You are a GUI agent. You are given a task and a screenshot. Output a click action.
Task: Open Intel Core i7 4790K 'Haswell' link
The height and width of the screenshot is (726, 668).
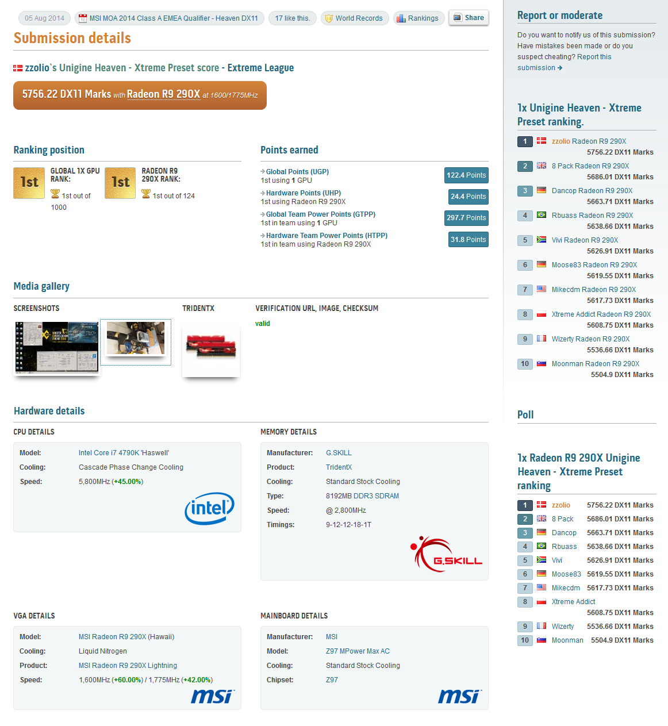(x=124, y=453)
